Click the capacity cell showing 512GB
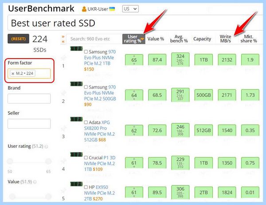Screen dimensions: 266x205 click(x=203, y=130)
